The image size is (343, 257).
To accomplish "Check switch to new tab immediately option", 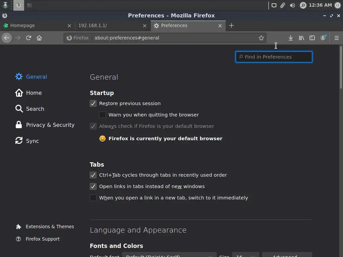I will click(93, 198).
